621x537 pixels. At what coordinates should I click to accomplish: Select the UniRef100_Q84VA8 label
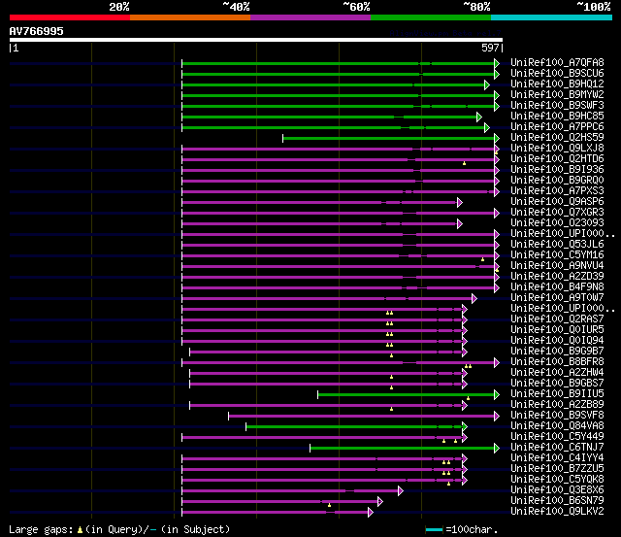(x=557, y=426)
